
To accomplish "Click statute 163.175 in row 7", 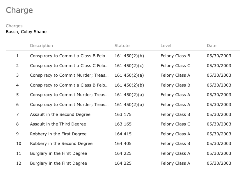I will coord(123,114).
